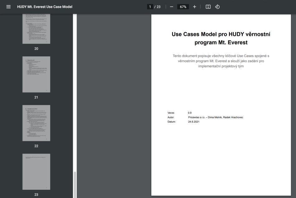Click page label 21 under thumbnail
The image size is (296, 198).
click(x=36, y=97)
